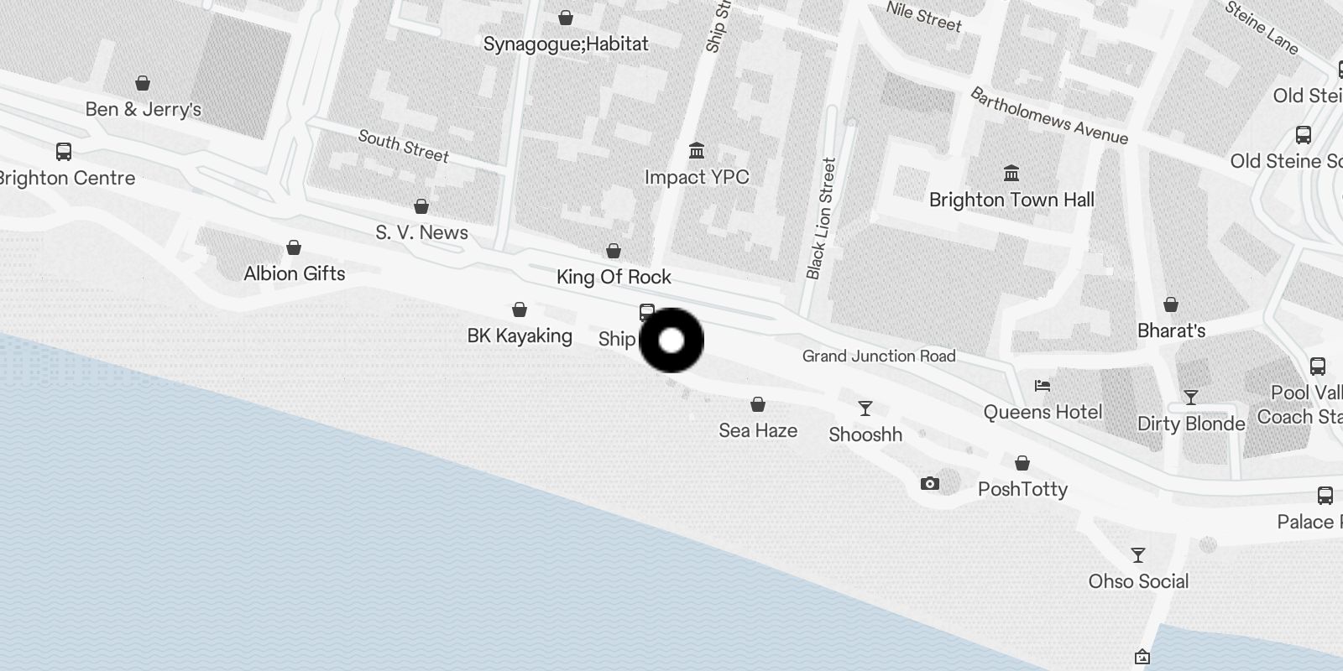The image size is (1343, 671).
Task: Open the S. V. News shop marker
Action: [421, 206]
